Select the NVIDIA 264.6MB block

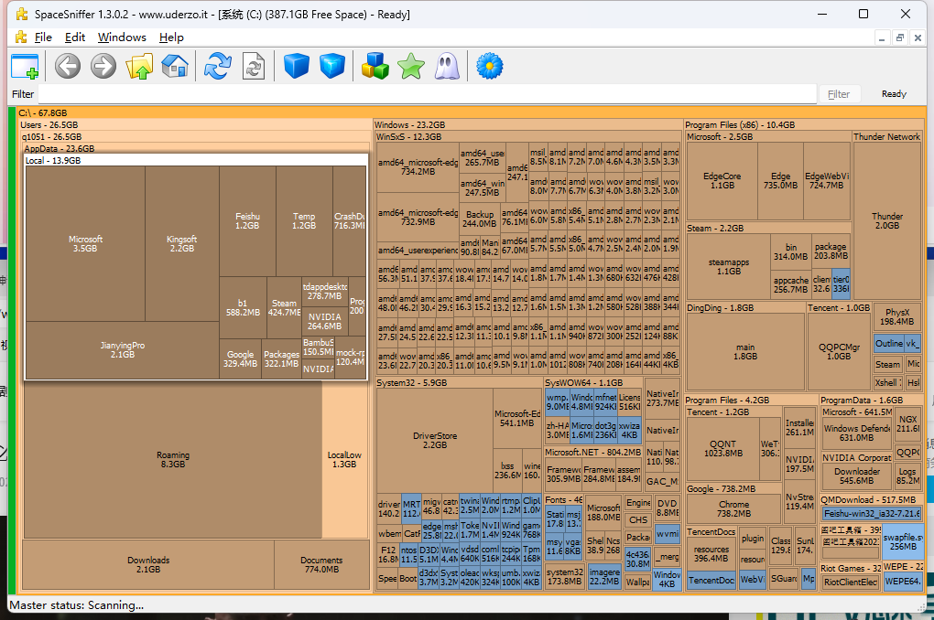(x=325, y=321)
